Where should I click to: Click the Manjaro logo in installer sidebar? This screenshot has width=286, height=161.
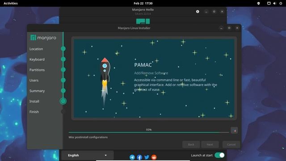coord(43,38)
